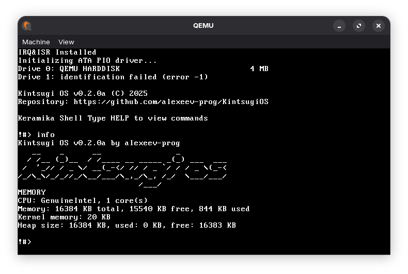Open the Machine menu
Screen dimensions: 408x274
pyautogui.click(x=36, y=42)
